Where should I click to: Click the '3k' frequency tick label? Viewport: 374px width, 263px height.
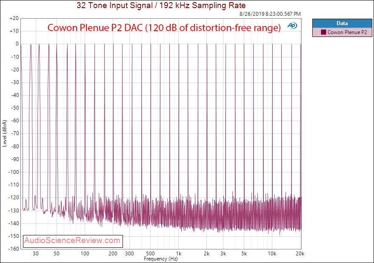coord(223,254)
